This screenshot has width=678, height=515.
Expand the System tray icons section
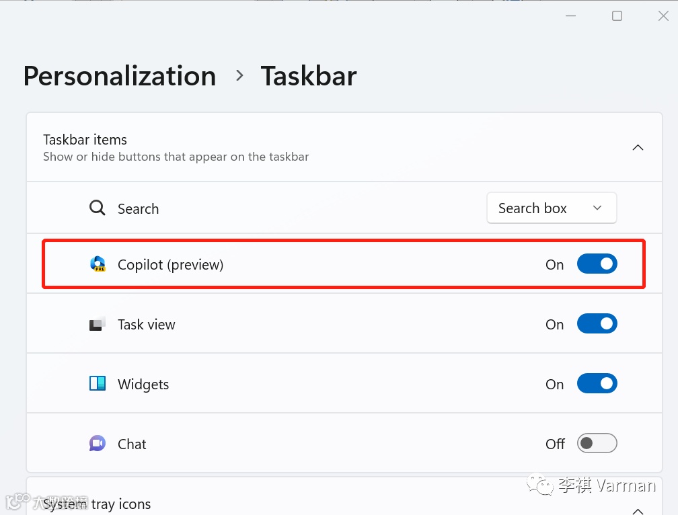638,509
